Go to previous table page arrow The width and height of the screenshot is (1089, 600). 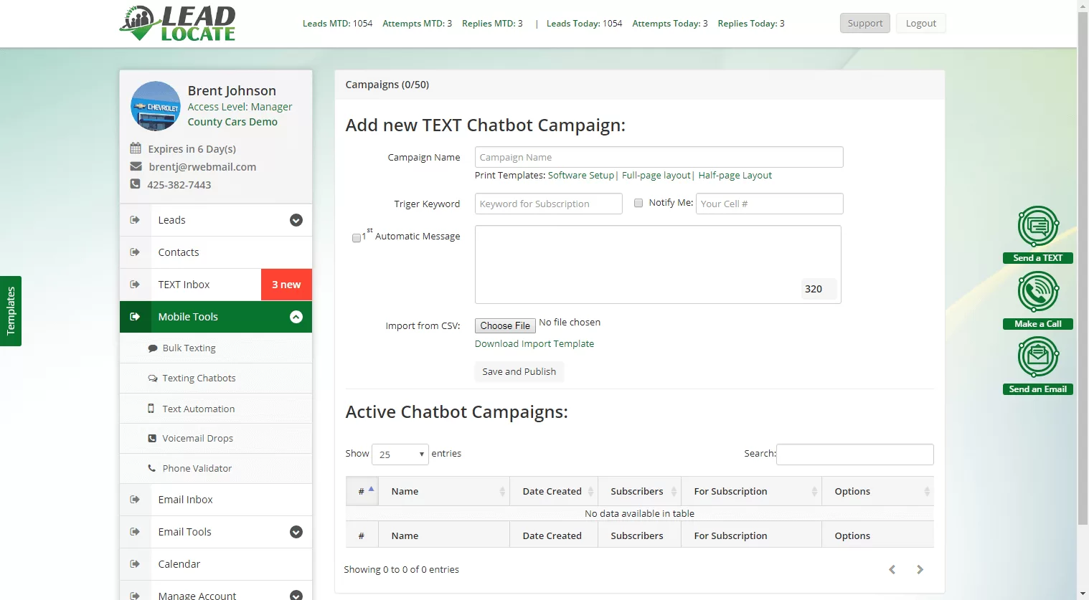(x=892, y=570)
